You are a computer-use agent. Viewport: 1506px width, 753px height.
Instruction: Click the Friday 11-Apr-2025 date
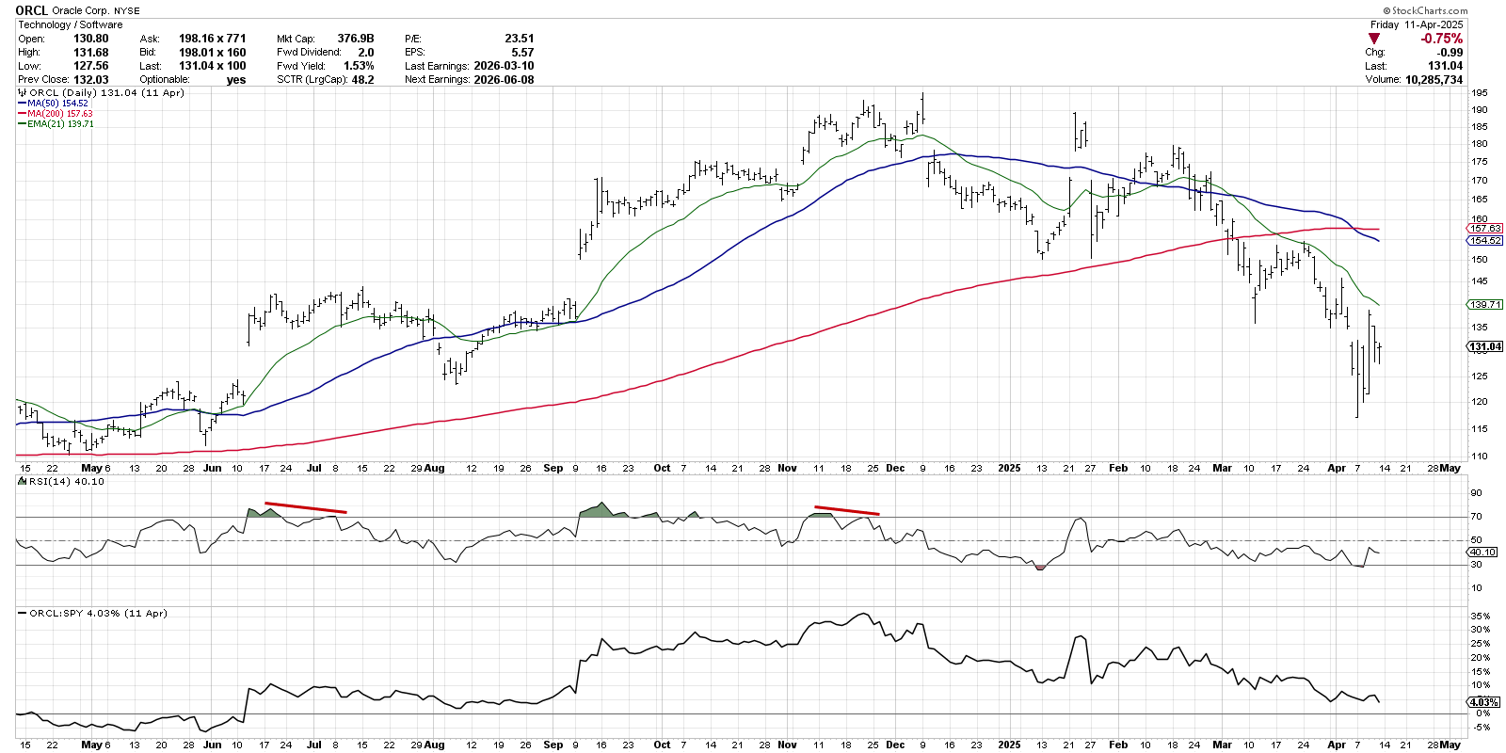[1417, 24]
